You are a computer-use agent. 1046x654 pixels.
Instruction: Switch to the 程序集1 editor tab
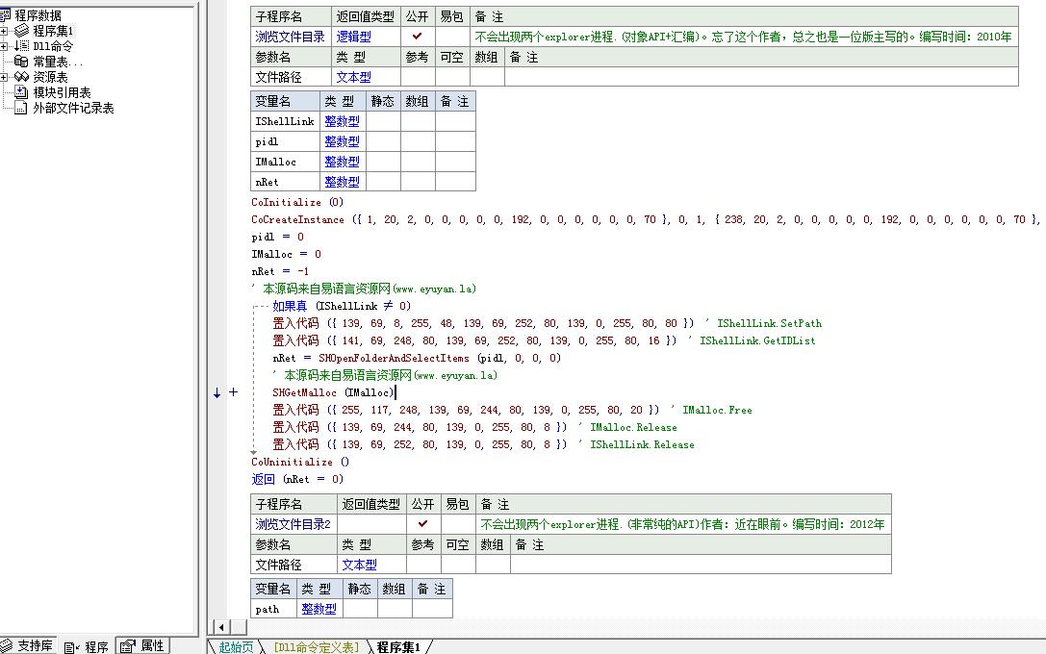point(398,646)
